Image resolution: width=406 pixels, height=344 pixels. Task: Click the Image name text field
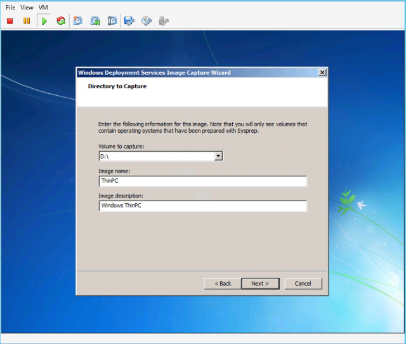pyautogui.click(x=202, y=182)
